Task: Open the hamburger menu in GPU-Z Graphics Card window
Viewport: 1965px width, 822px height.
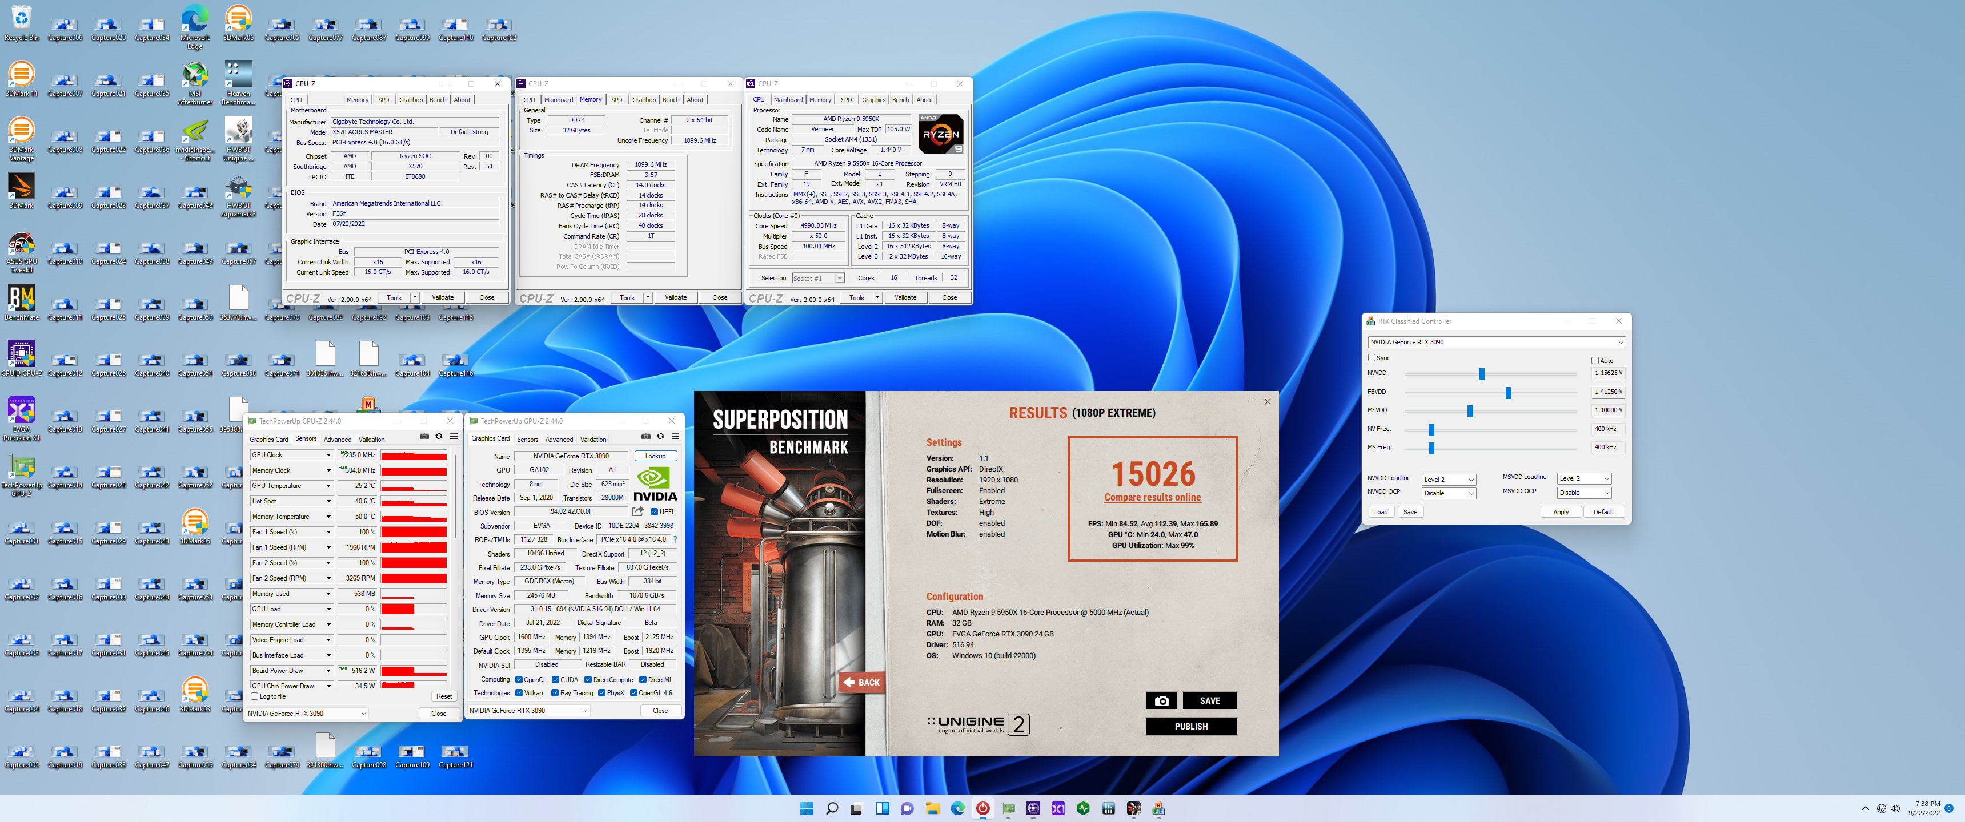Action: (675, 437)
